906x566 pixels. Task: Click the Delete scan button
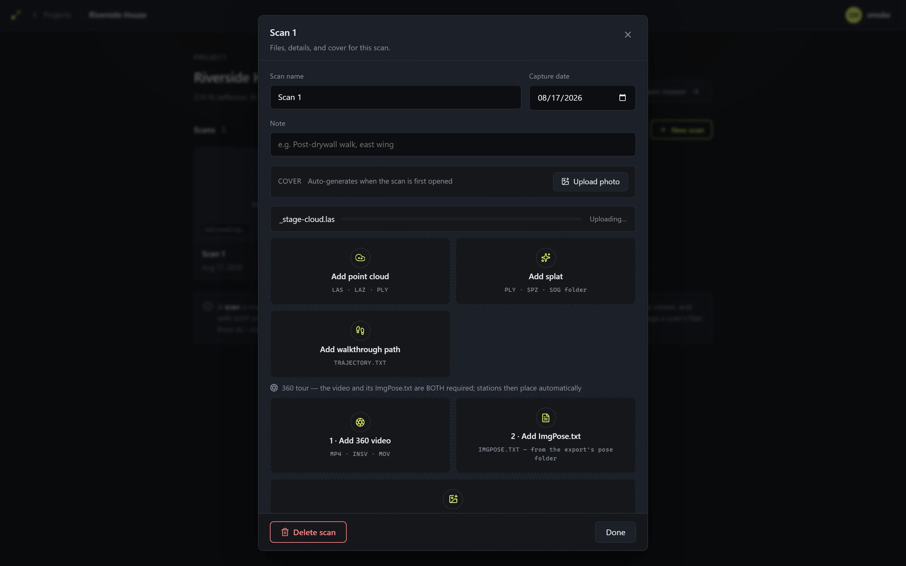tap(308, 532)
